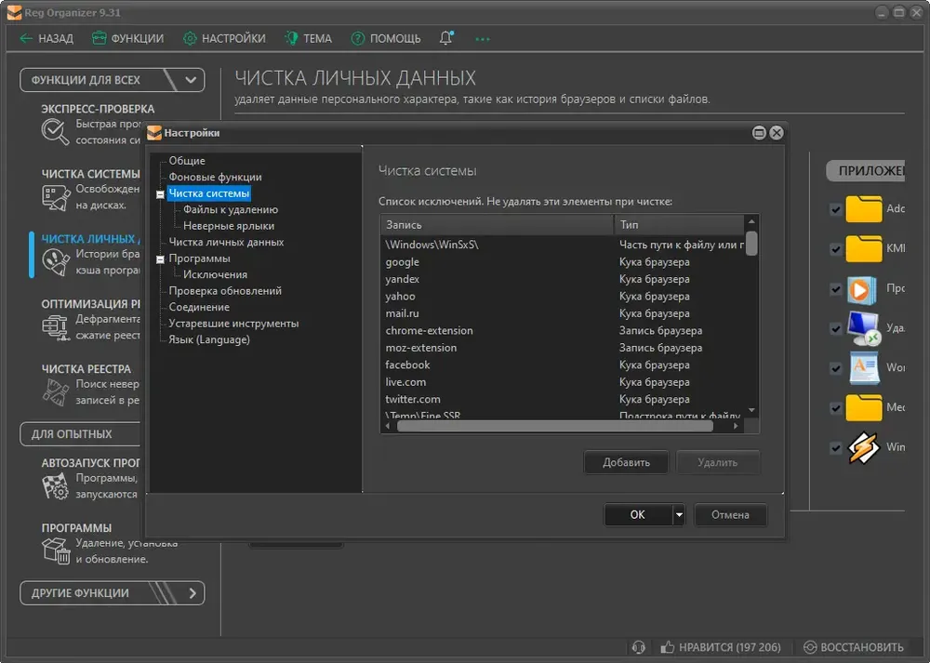Select Исключения in the settings tree
This screenshot has height=663, width=930.
[x=216, y=274]
